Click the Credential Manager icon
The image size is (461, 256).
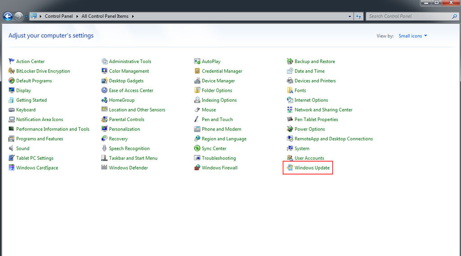click(197, 71)
